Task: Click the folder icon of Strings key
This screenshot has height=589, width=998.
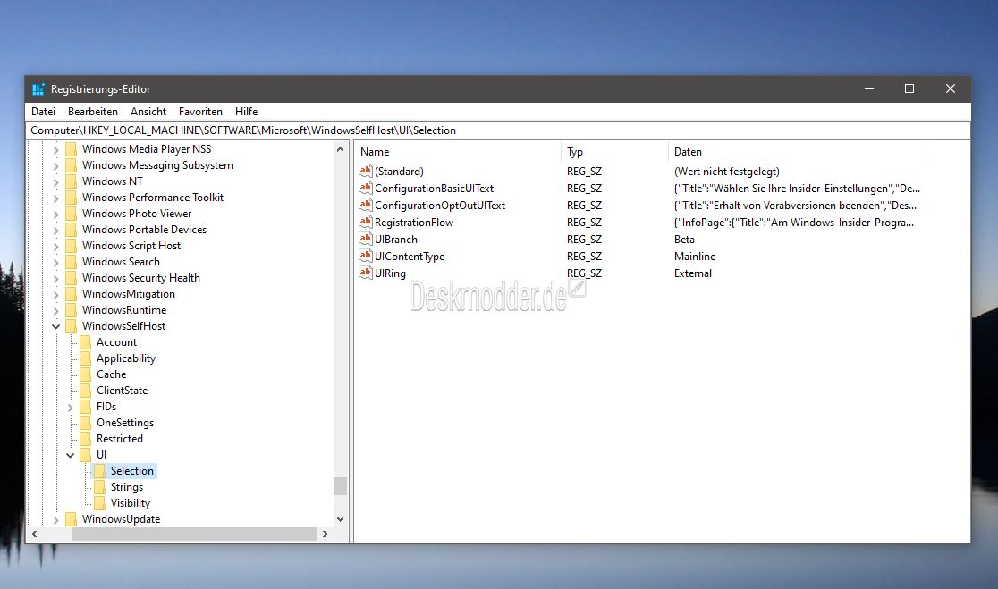Action: pos(100,486)
